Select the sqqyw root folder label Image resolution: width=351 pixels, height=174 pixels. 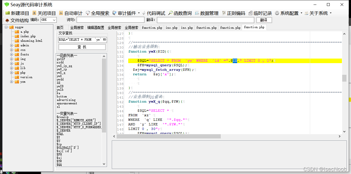(x=19, y=27)
